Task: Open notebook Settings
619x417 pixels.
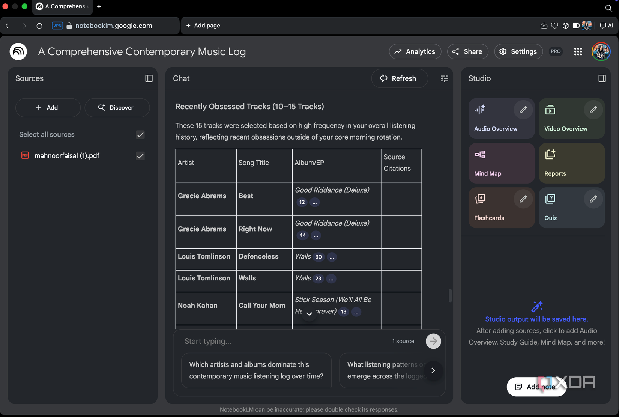Action: [x=518, y=52]
